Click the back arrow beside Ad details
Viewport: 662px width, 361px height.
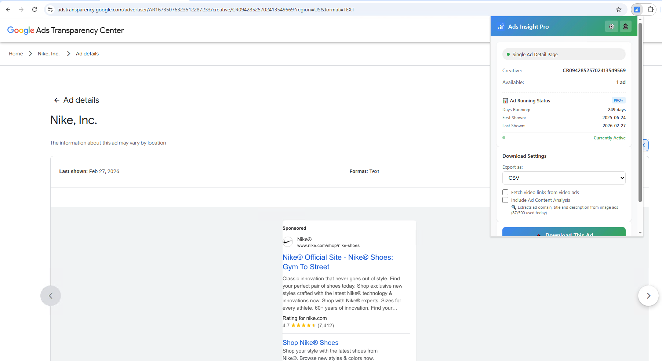[57, 100]
